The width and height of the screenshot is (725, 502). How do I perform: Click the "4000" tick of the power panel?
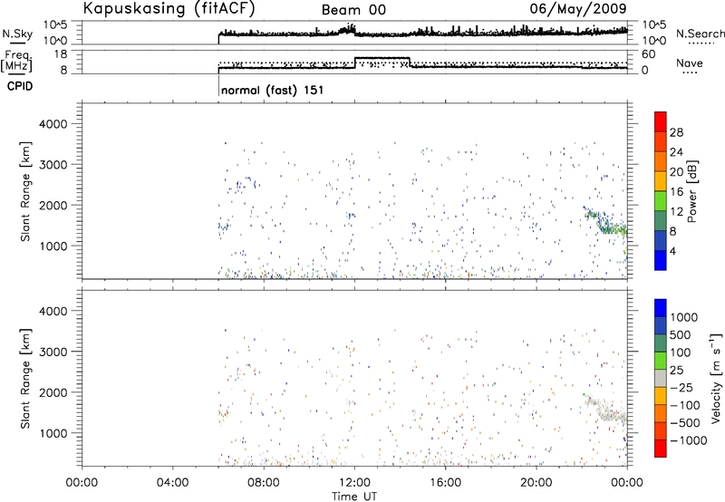point(53,124)
